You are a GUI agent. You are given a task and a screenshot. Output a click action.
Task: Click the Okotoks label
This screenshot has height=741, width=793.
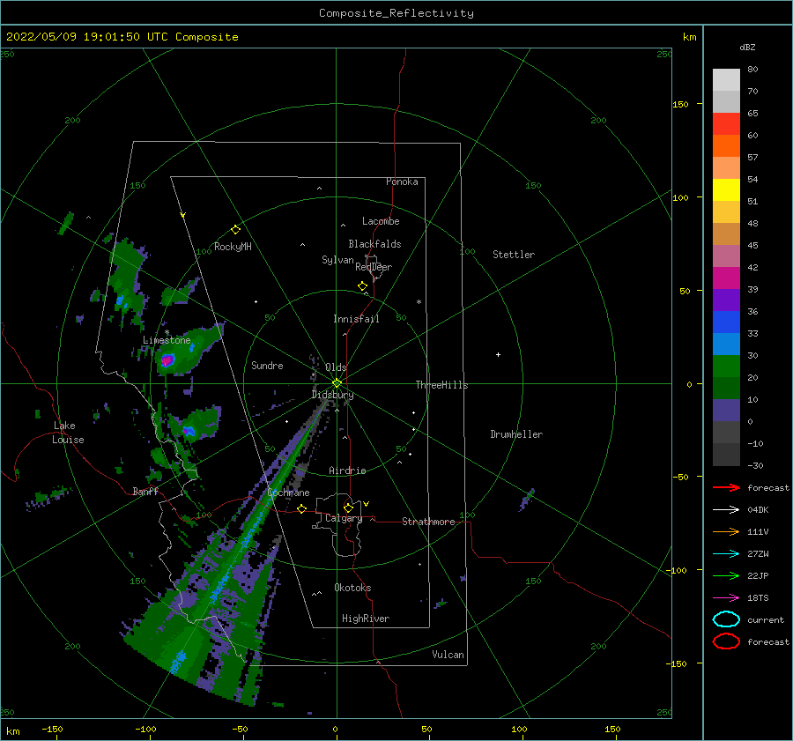pos(352,588)
